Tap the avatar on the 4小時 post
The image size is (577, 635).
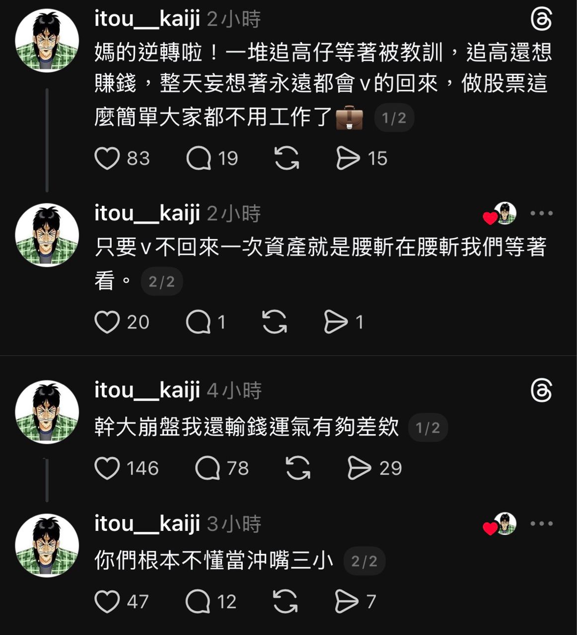pyautogui.click(x=47, y=412)
